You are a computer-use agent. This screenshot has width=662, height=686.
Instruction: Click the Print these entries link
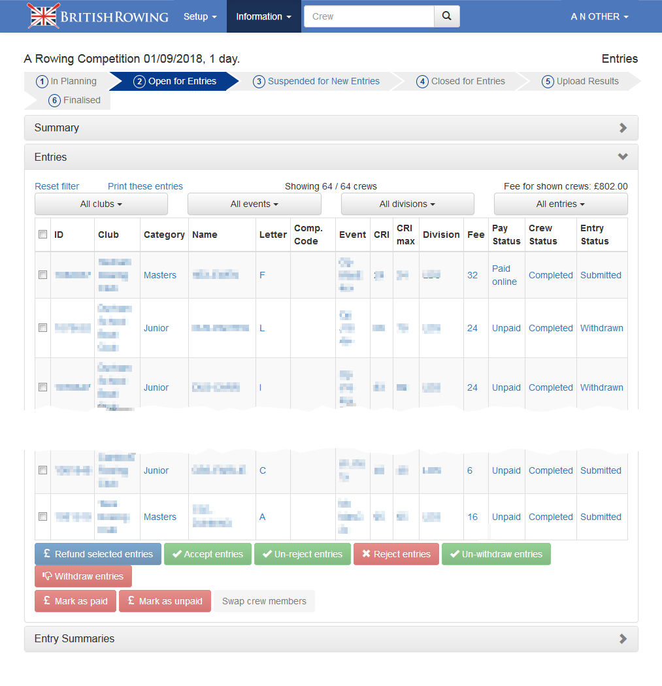pos(145,186)
